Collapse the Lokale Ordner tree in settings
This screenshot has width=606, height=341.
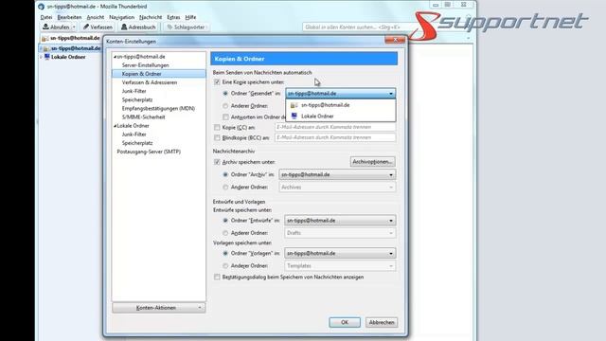point(115,126)
